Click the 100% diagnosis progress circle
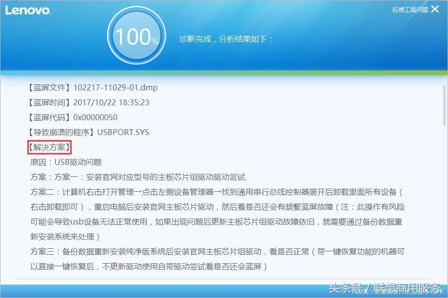448x298 pixels. [x=136, y=35]
